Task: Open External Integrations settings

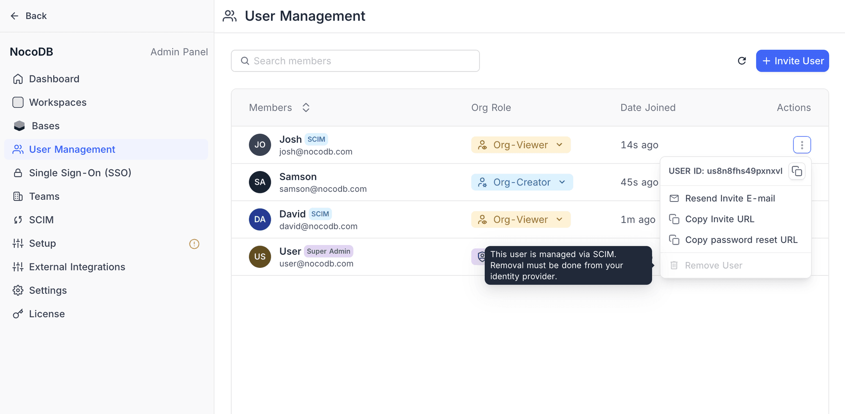Action: (x=77, y=267)
